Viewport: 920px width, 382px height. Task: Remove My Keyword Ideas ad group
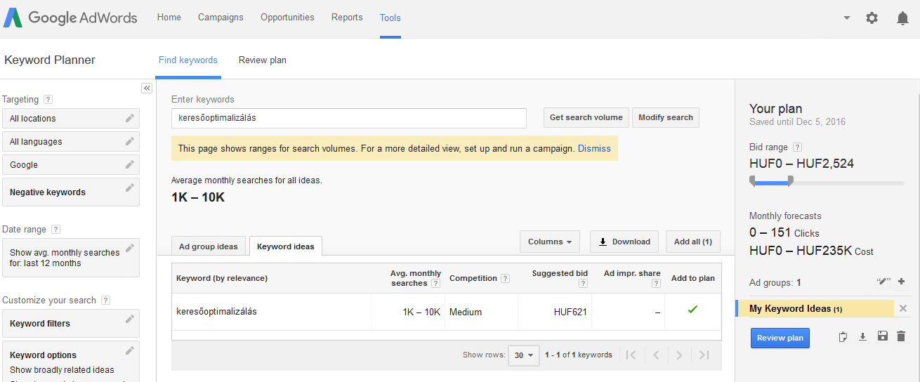pos(903,308)
